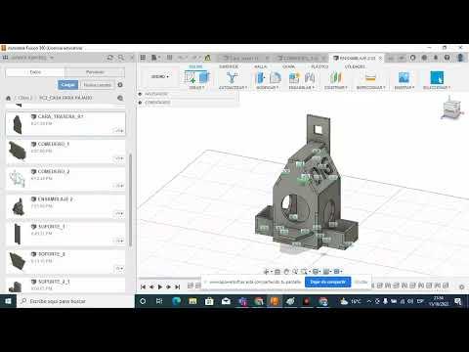This screenshot has width=469, height=352.
Task: Open data panel settings gear
Action: tap(120, 85)
